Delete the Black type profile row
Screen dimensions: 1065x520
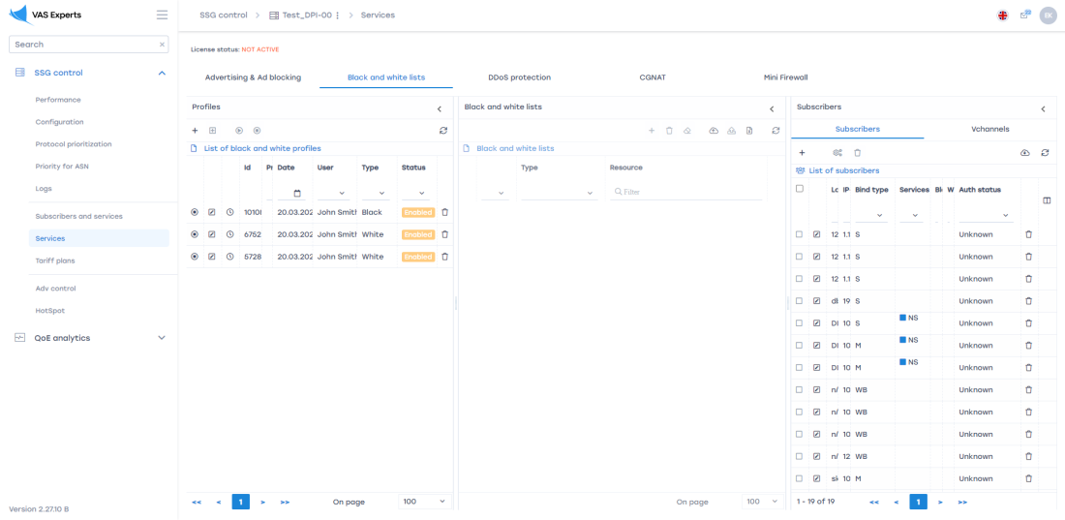[445, 212]
